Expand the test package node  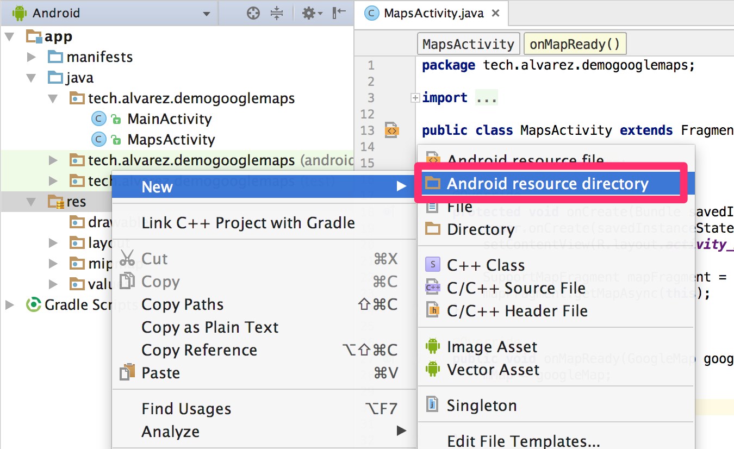click(53, 181)
